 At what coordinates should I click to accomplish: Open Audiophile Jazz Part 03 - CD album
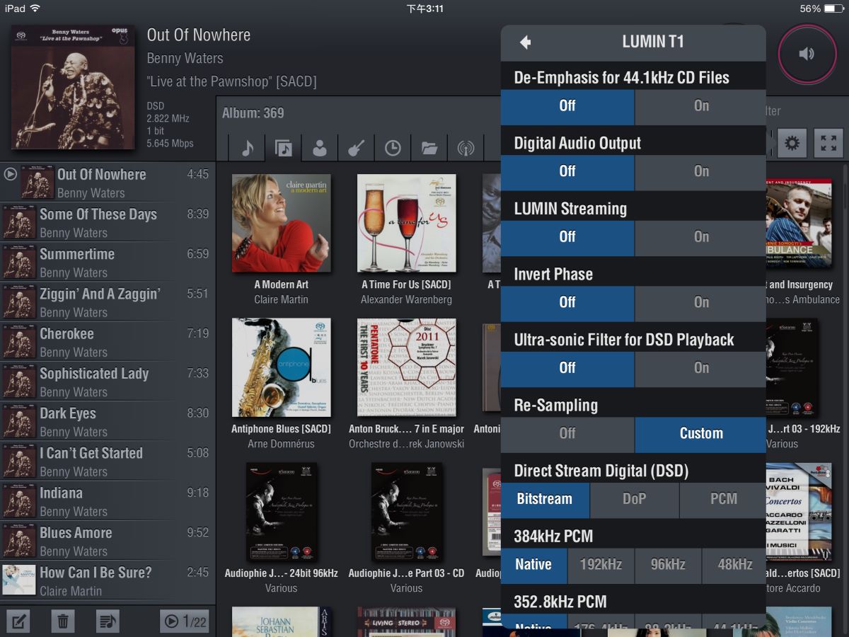[x=406, y=512]
